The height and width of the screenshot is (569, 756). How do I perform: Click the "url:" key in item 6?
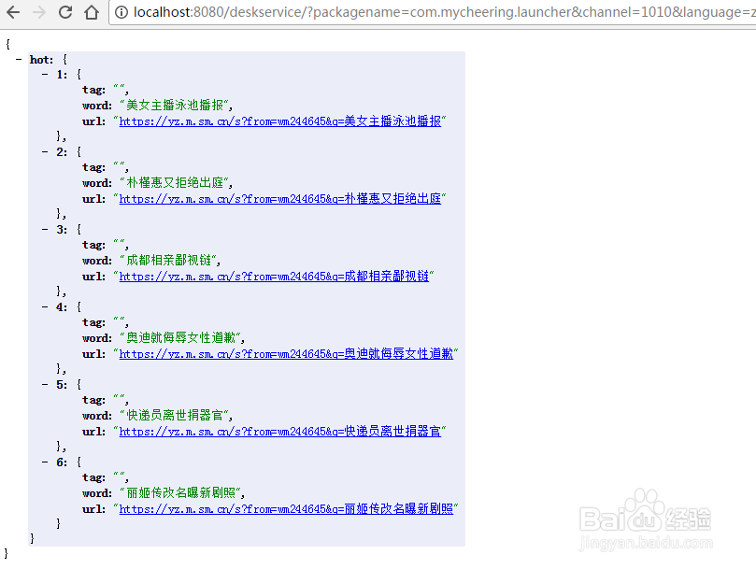pos(93,509)
